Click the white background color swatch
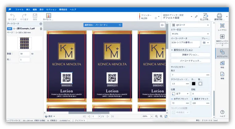This screenshot has width=235, height=129. [200, 84]
